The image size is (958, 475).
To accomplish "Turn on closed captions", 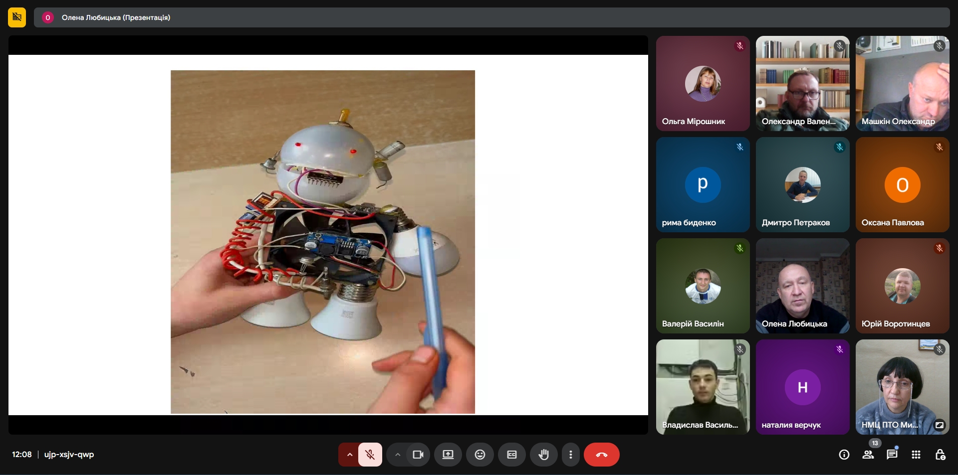I will pyautogui.click(x=511, y=455).
